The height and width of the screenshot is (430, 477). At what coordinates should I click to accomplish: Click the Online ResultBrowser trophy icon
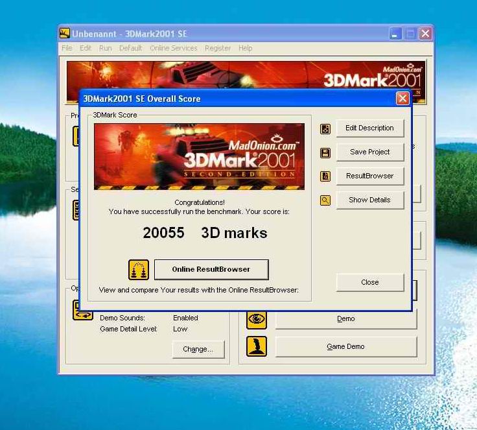click(139, 270)
